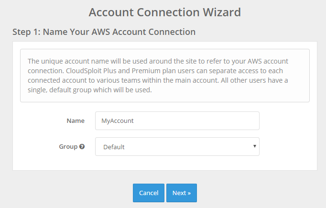Click the unique account name description box
Image resolution: width=326 pixels, height=208 pixels.
164,76
